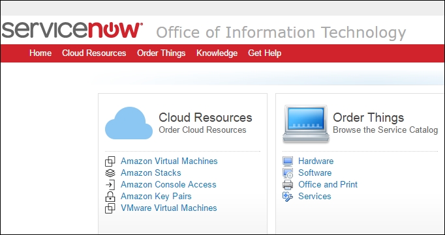Click the Amazon Key Pairs lock icon
Screen dimensions: 445x235
coord(110,197)
